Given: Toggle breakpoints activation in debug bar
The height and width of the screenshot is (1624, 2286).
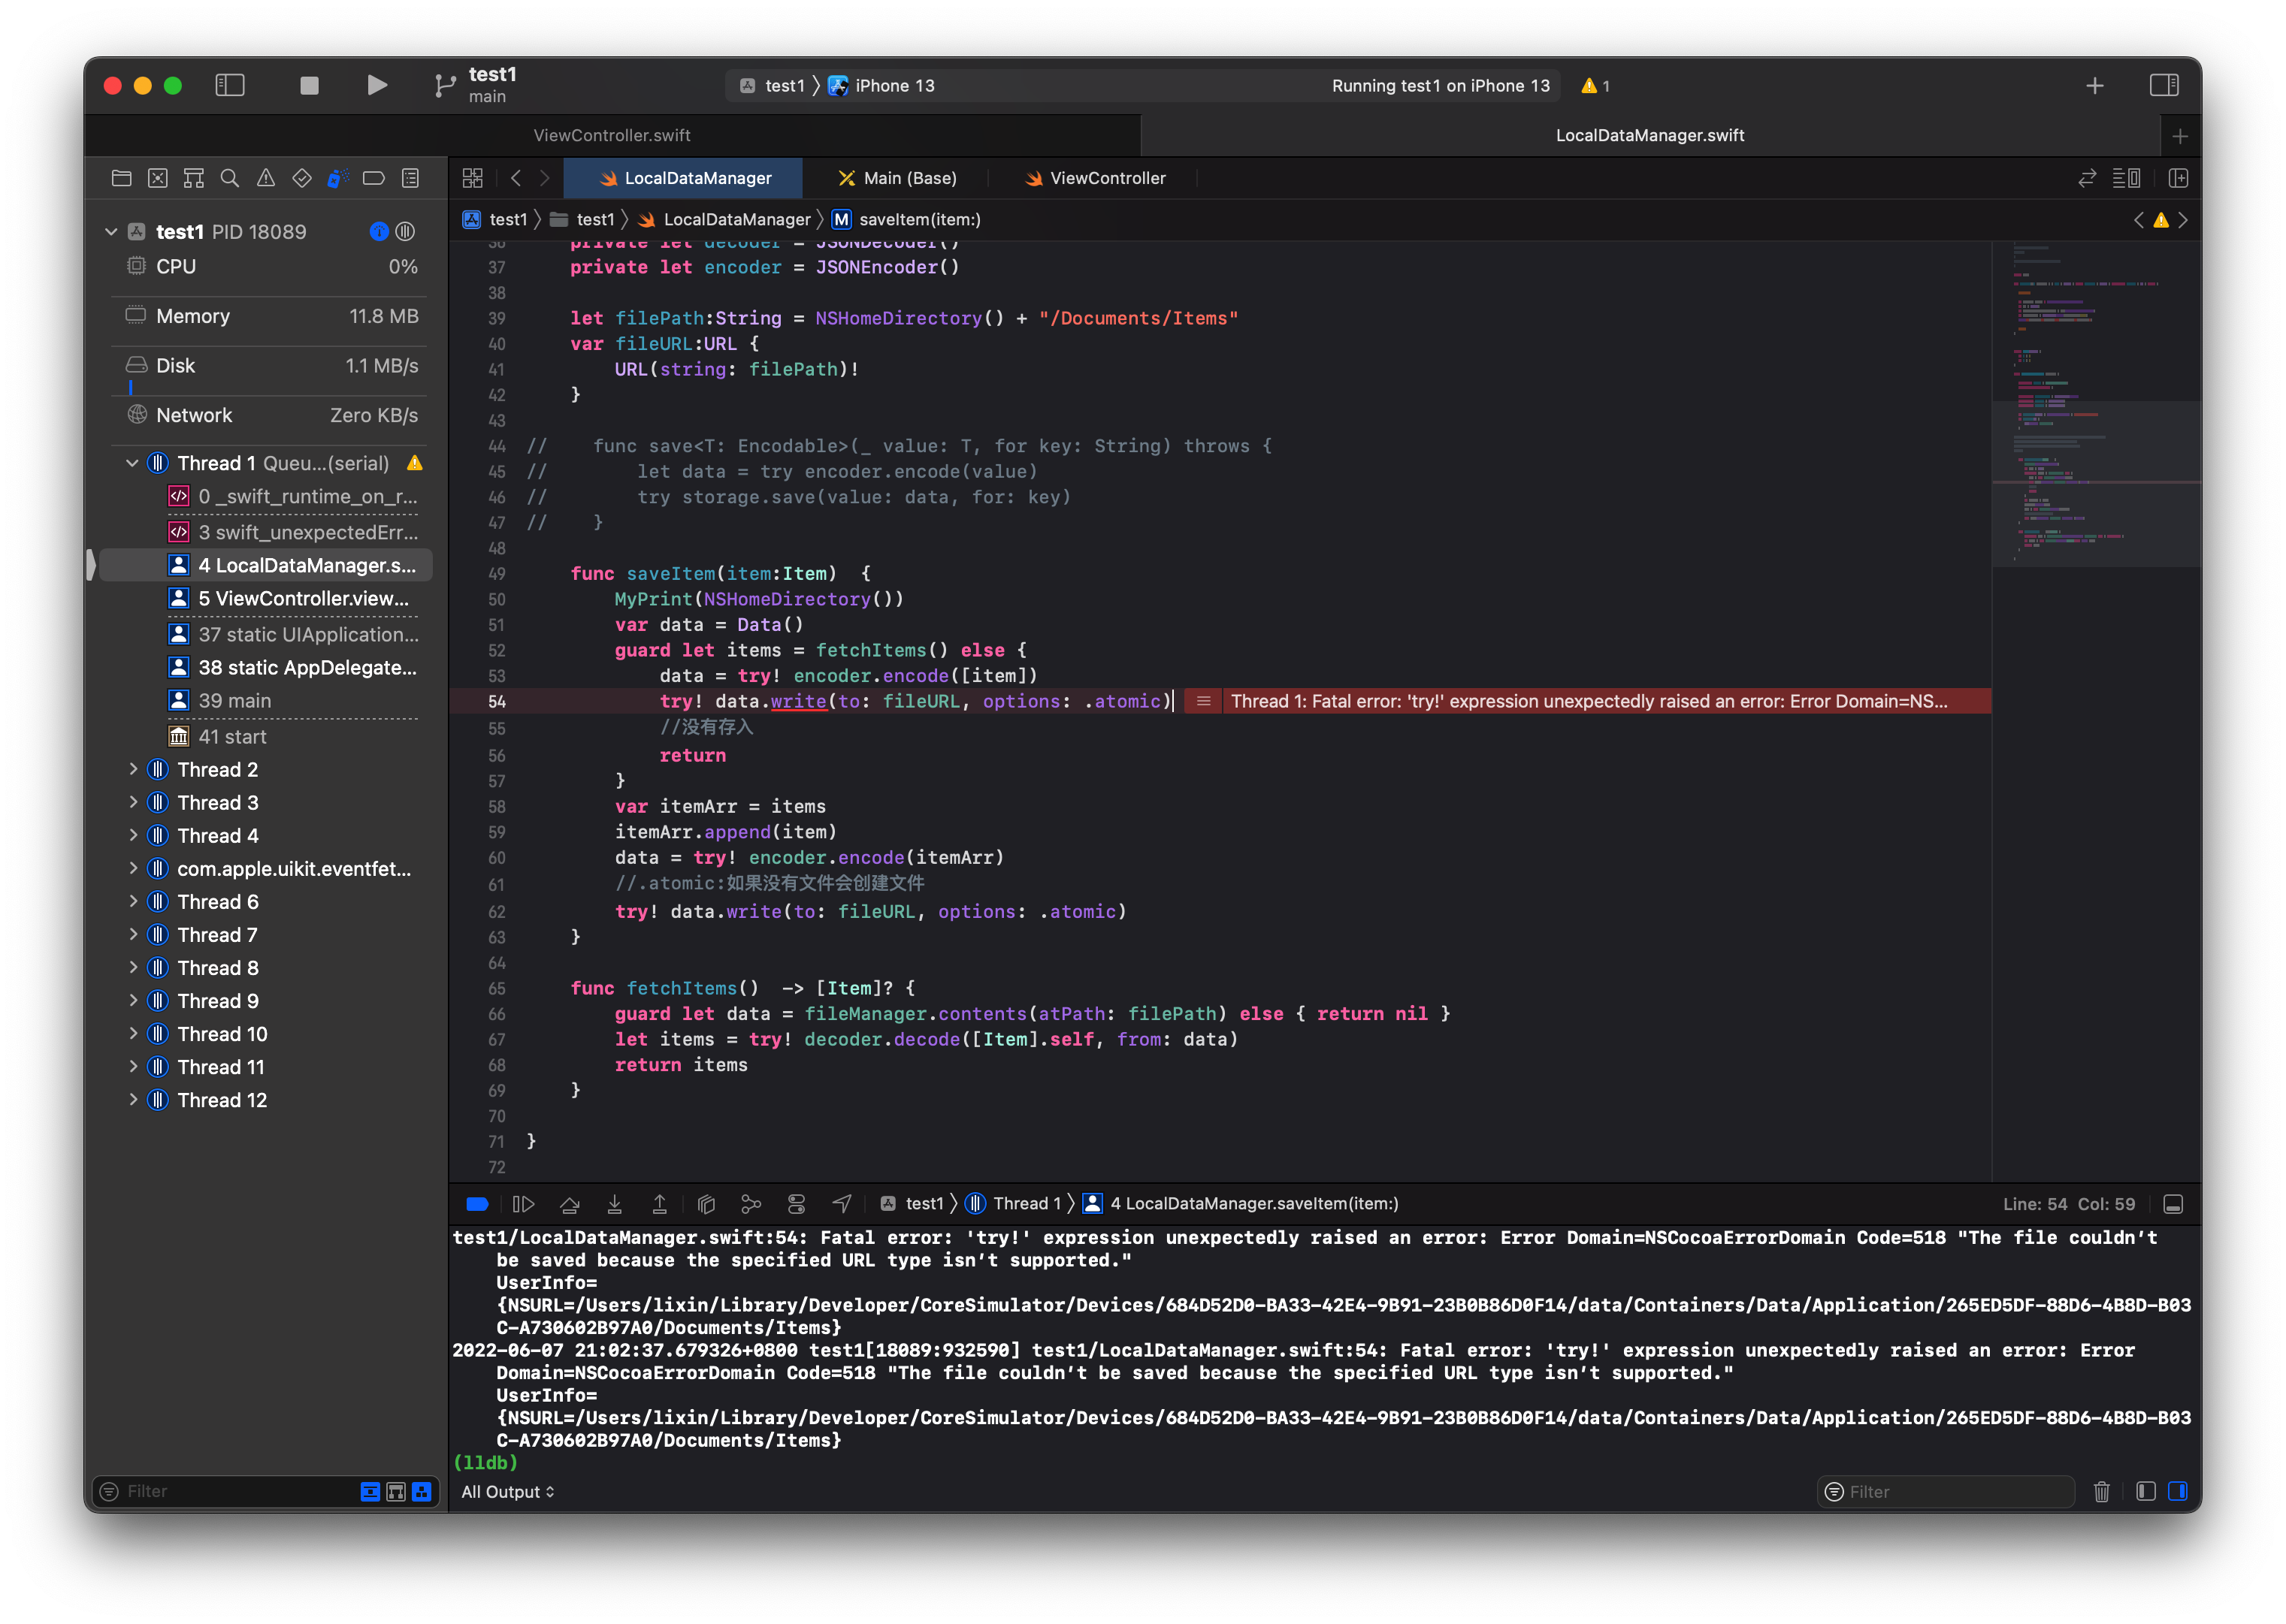Looking at the screenshot, I should 477,1204.
